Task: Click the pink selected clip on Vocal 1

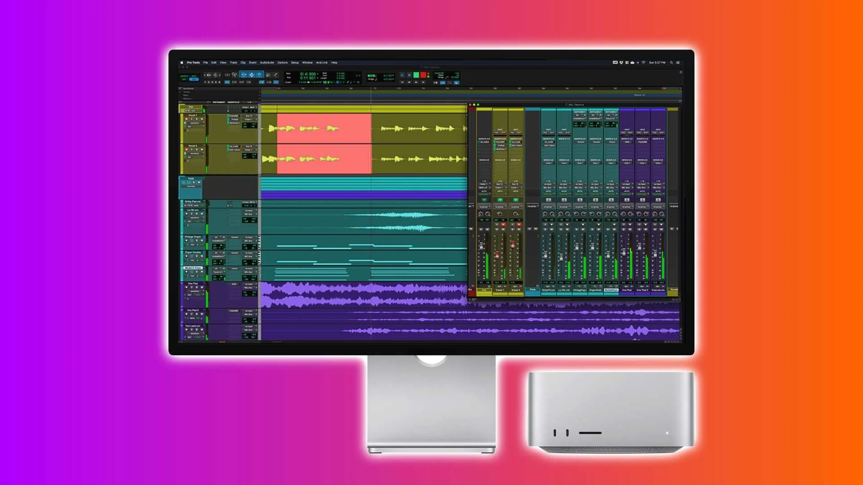Action: click(324, 128)
